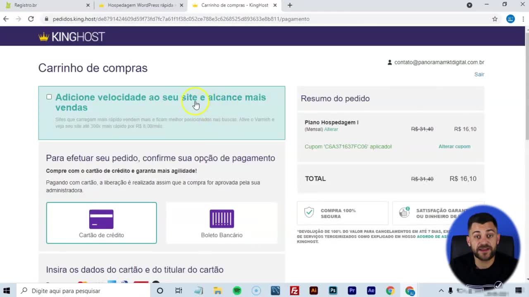This screenshot has height=297, width=529.
Task: Open Adobe After Effects from the taskbar
Action: click(x=371, y=291)
